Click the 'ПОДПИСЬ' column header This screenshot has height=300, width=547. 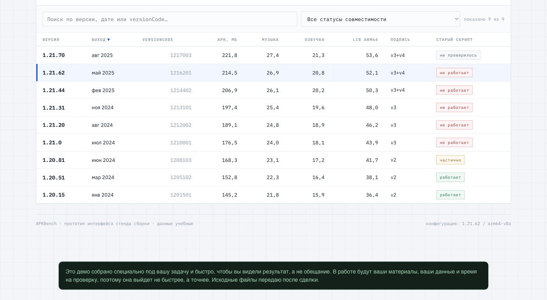[400, 40]
